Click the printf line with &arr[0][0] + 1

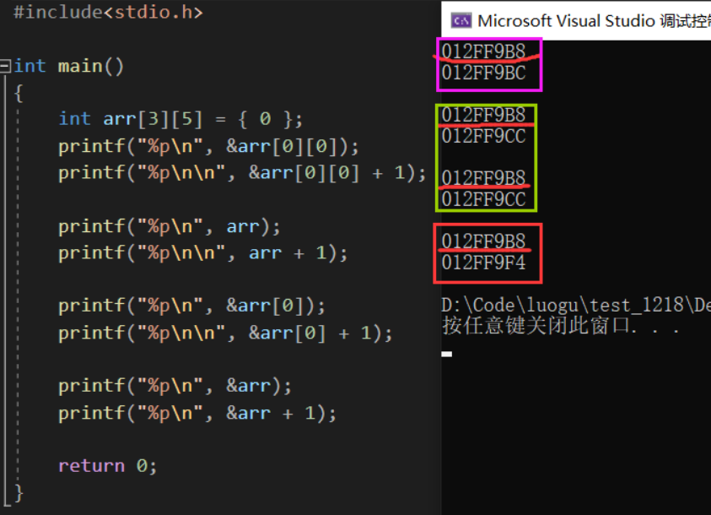(242, 173)
